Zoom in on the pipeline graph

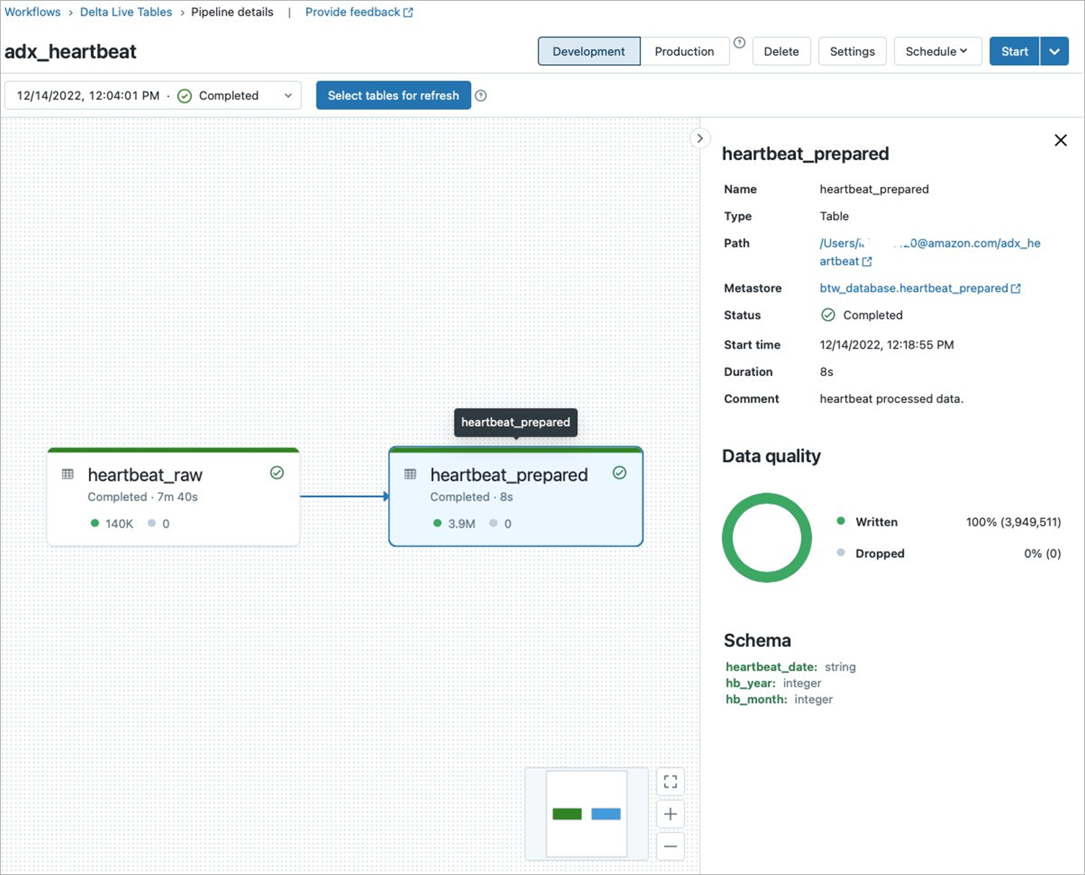click(670, 814)
